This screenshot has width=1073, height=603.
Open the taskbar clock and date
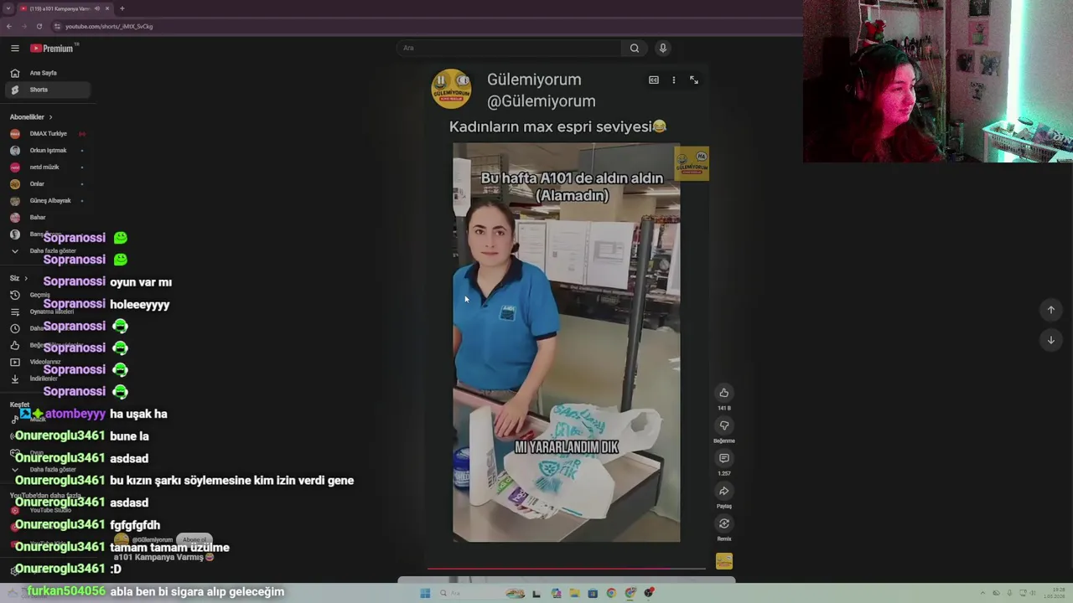tap(1054, 594)
